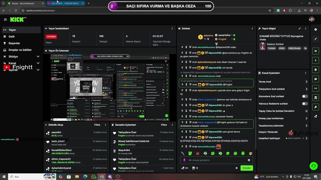Insert the grey bird emote
Viewport: 321px width, 180px height.
click(183, 153)
